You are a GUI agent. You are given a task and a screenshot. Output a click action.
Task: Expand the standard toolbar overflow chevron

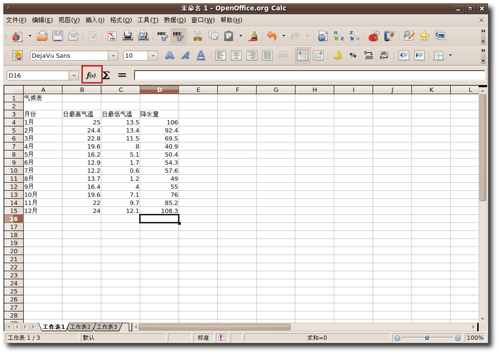pyautogui.click(x=483, y=31)
